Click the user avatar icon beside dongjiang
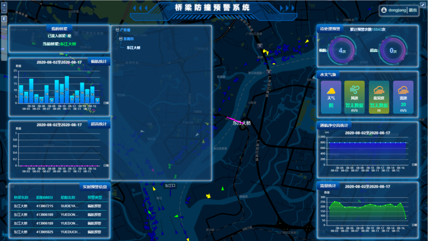The height and width of the screenshot is (241, 428). point(384,10)
